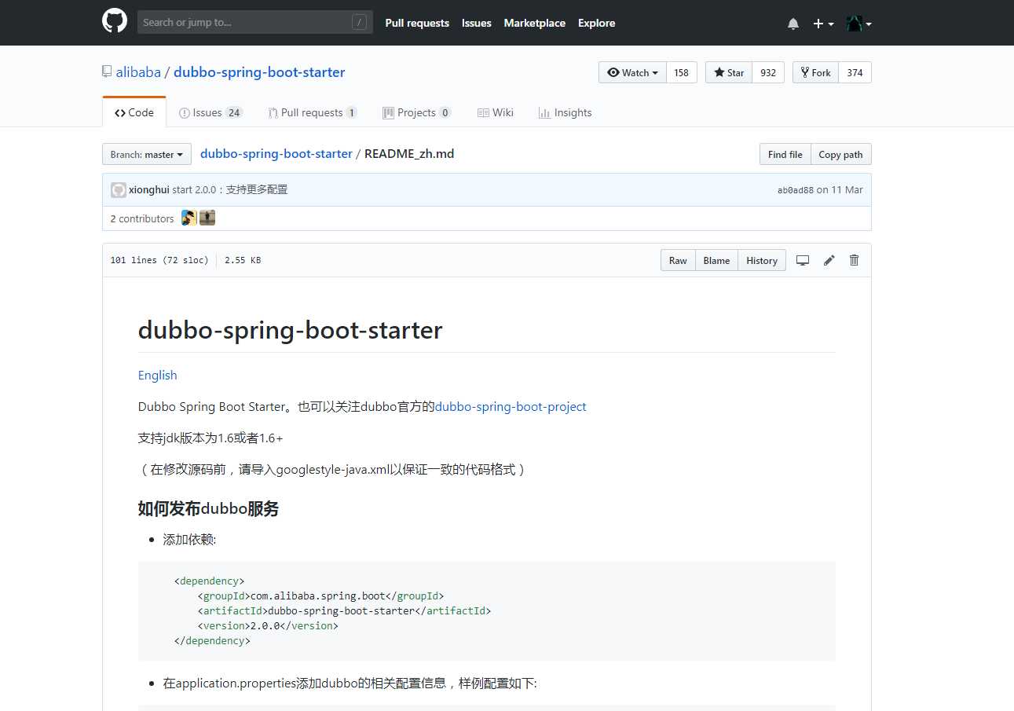Switch to the Projects tab
Image resolution: width=1014 pixels, height=711 pixels.
pos(417,112)
